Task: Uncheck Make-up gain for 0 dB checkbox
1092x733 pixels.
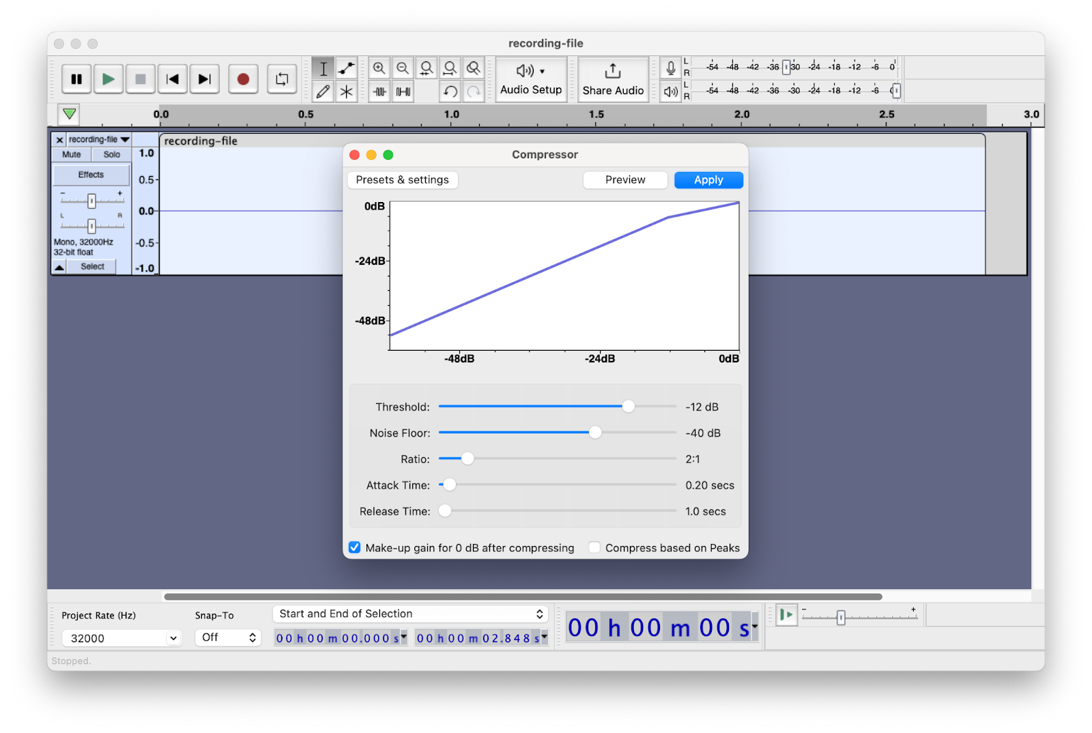Action: [x=355, y=547]
